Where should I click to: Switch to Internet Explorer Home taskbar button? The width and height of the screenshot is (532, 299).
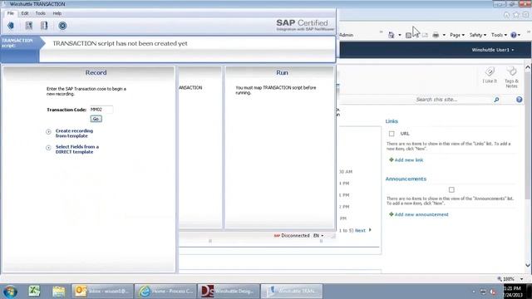[165, 292]
